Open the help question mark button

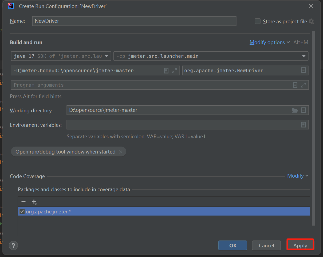[13, 246]
